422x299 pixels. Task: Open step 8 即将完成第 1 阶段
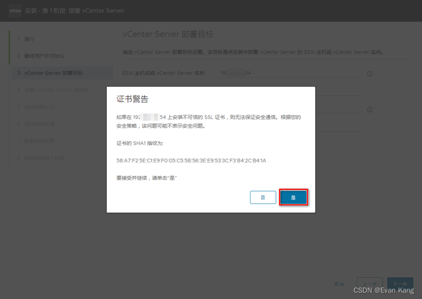pyautogui.click(x=44, y=158)
